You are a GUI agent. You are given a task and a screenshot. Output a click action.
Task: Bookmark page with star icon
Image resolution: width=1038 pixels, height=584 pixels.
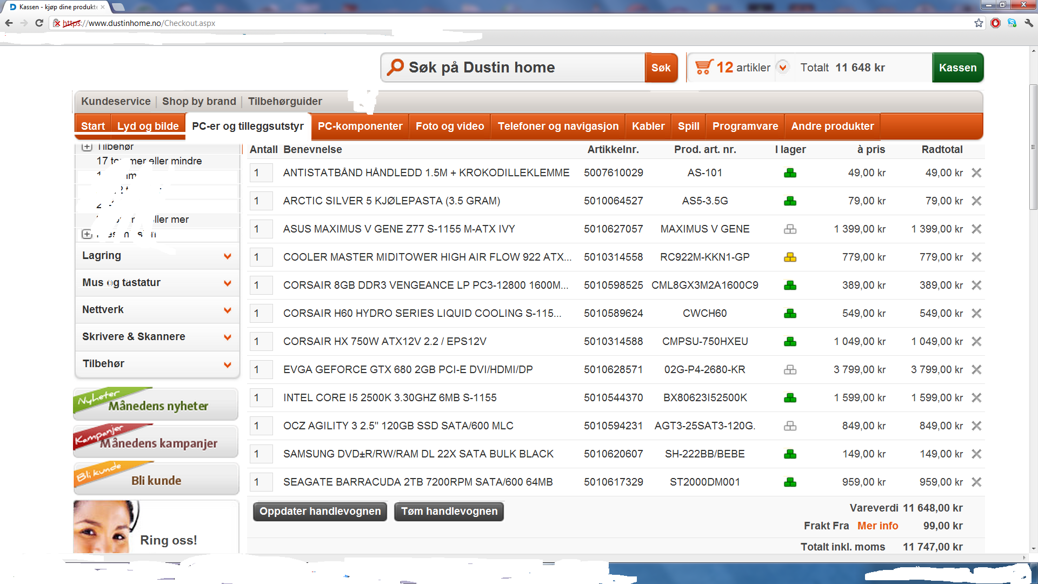point(979,23)
